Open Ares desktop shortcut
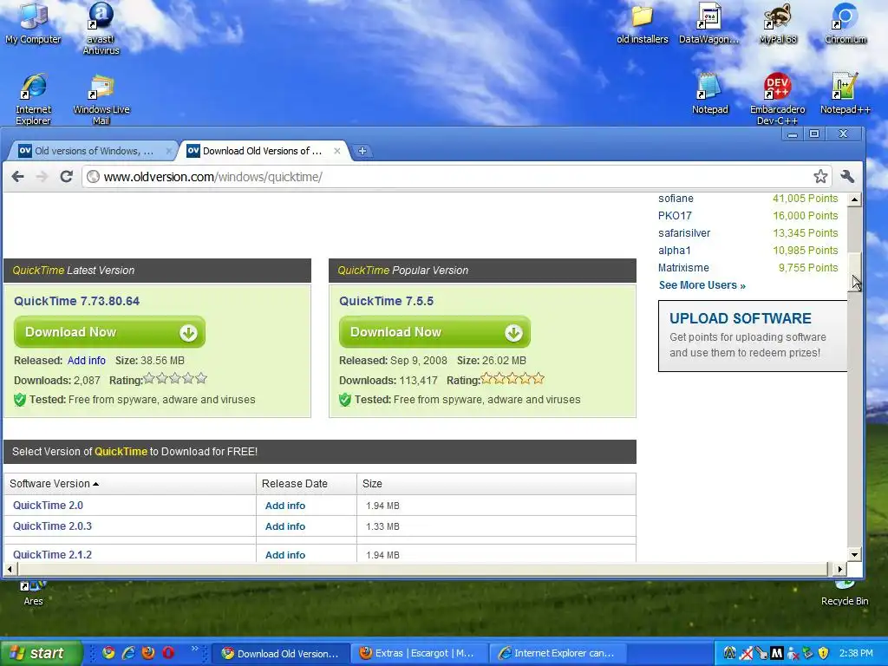This screenshot has height=666, width=888. pyautogui.click(x=33, y=593)
